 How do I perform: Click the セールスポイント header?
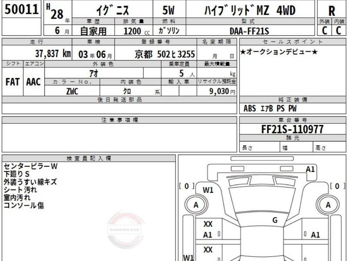coord(293,42)
